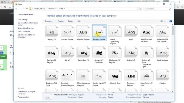Select the Broadway Regular font icon
Viewport: 184px width, 103px height.
pyautogui.click(x=131, y=75)
